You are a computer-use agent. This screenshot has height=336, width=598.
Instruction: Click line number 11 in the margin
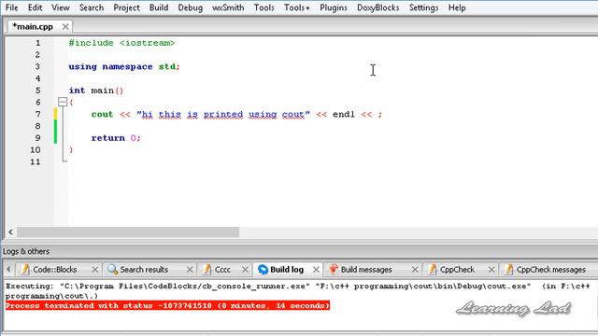pos(36,161)
